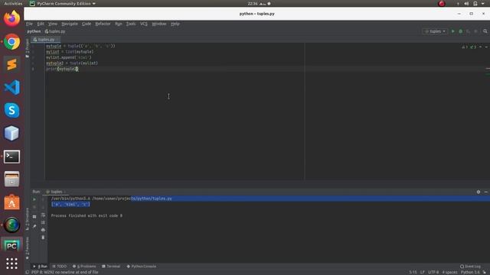Click the restore layout icon in Run panel

[34, 217]
